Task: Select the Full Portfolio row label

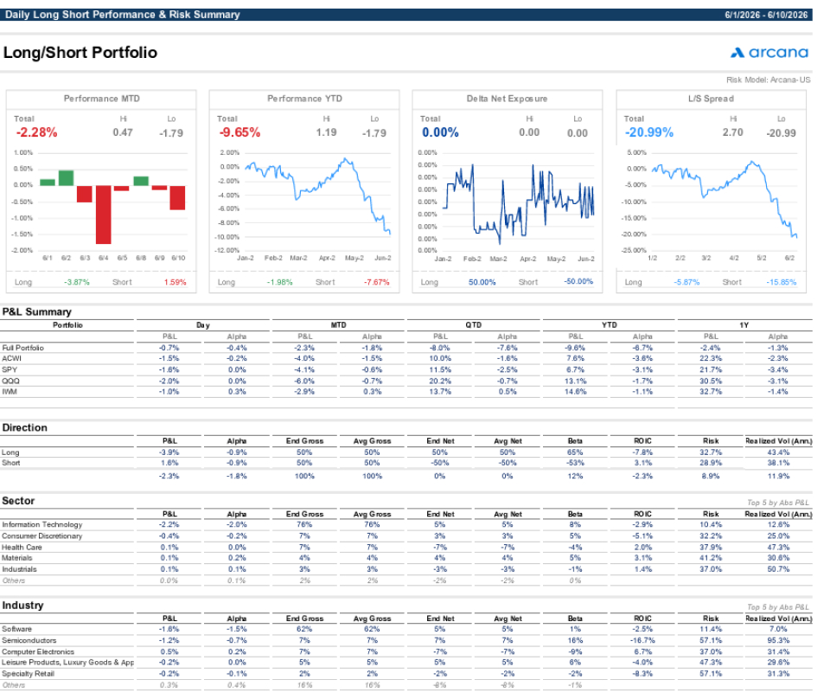Action: tap(22, 348)
